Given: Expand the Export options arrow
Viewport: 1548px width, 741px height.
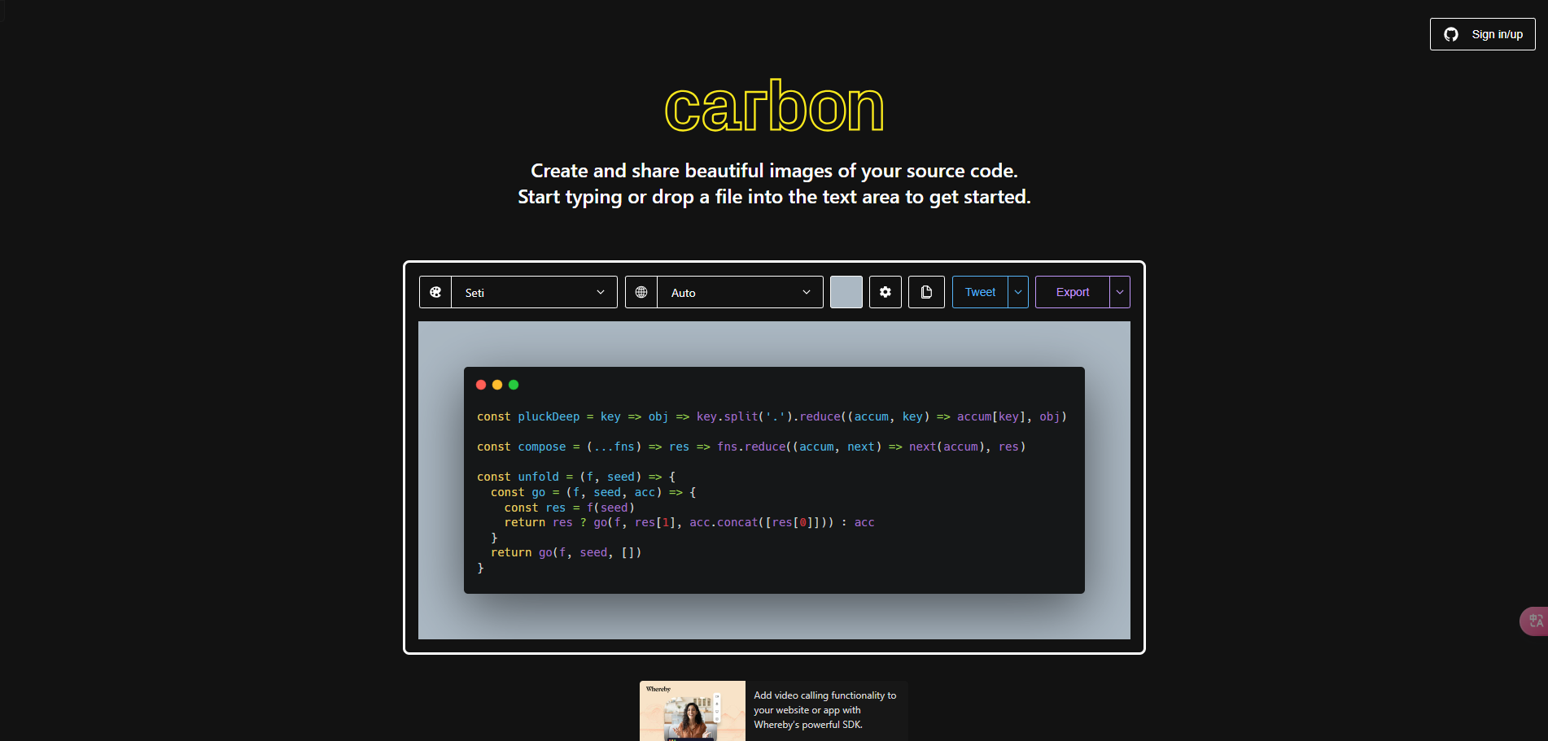Looking at the screenshot, I should point(1120,292).
